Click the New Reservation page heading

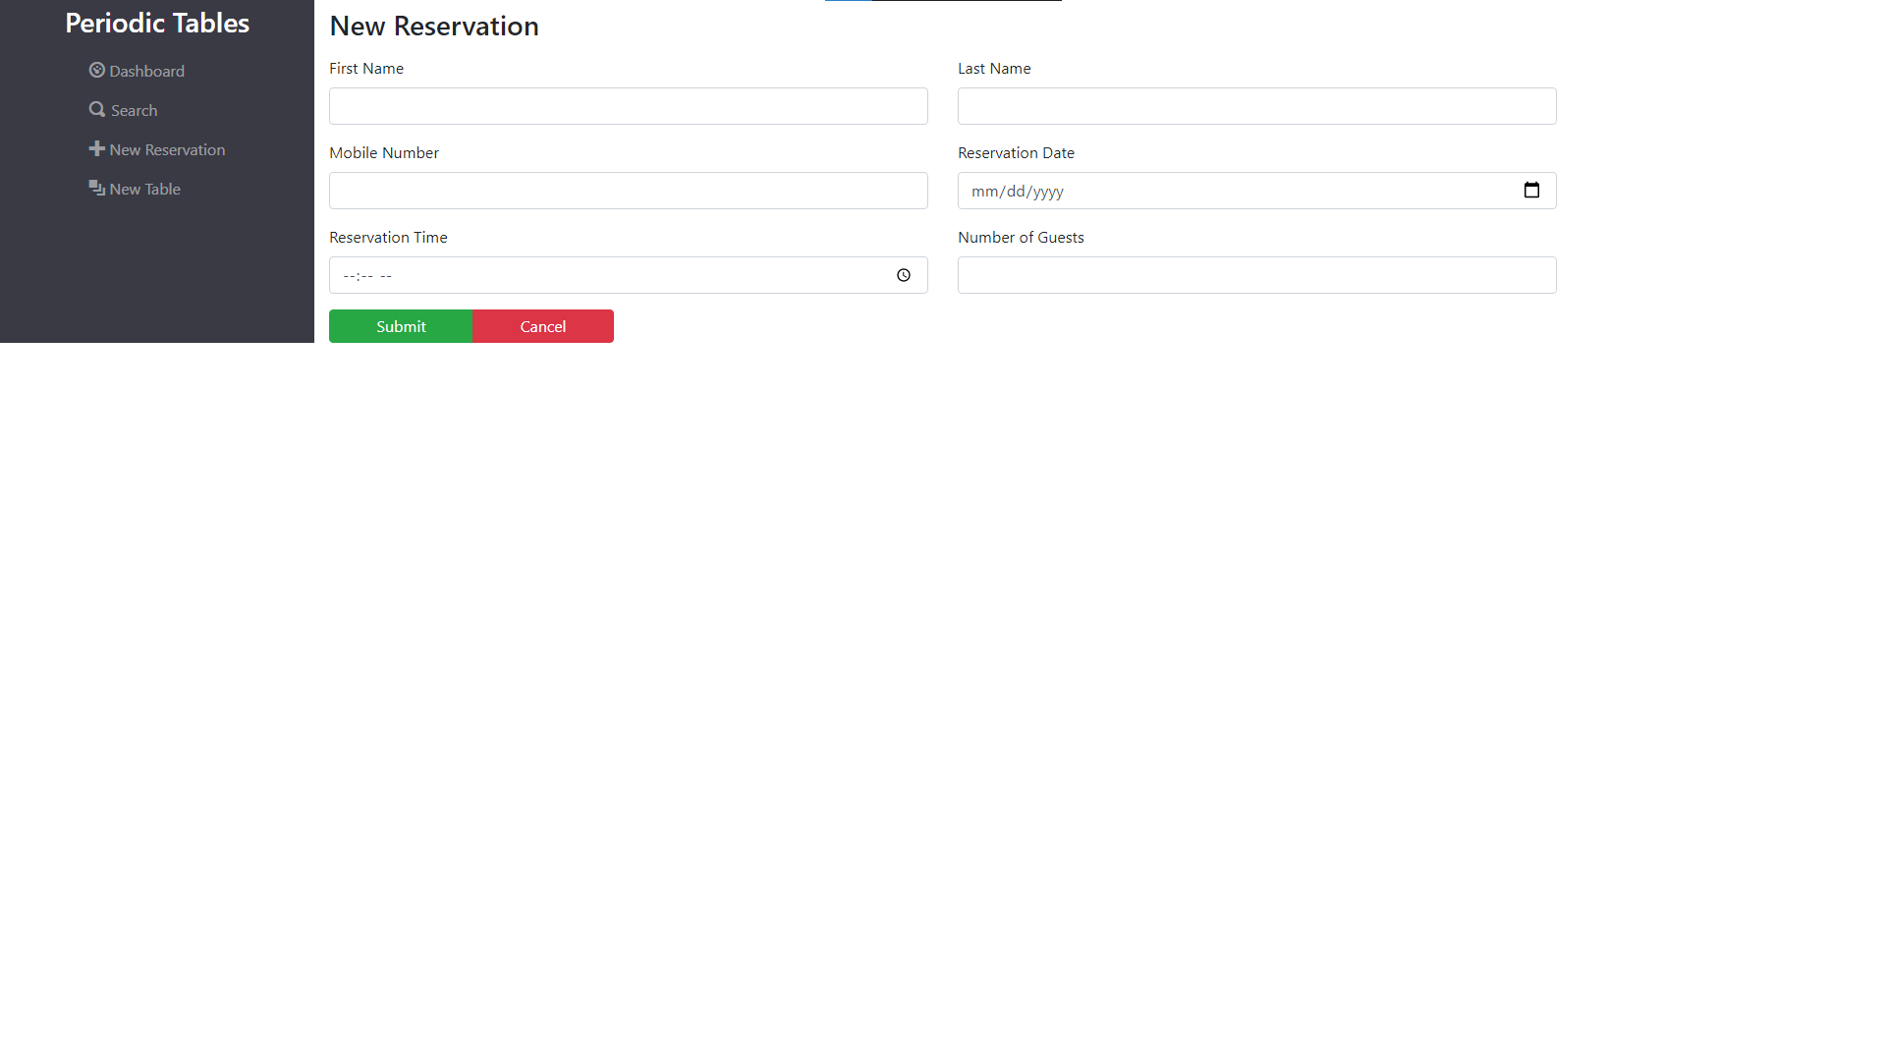point(433,26)
